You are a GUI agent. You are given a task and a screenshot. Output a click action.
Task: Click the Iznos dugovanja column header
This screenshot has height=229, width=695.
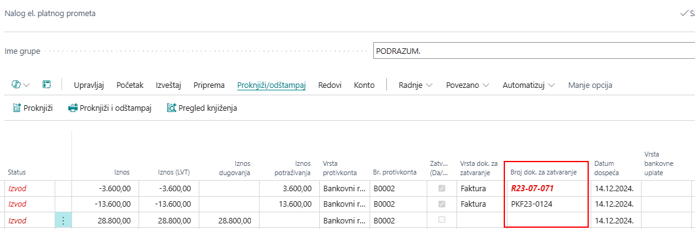(235, 168)
